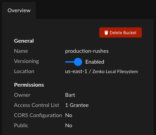
Task: Click the 'CORS Configuration' label
Action: pyautogui.click(x=38, y=115)
